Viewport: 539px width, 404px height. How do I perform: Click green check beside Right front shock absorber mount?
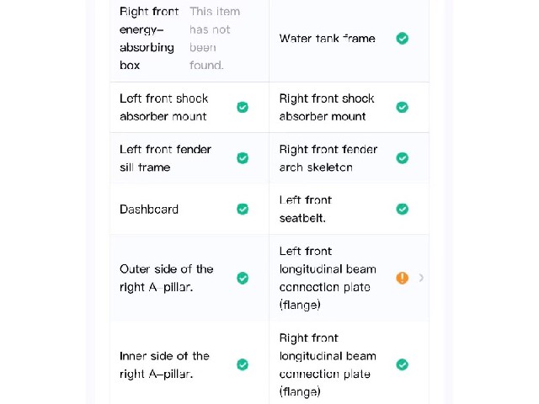pos(403,107)
